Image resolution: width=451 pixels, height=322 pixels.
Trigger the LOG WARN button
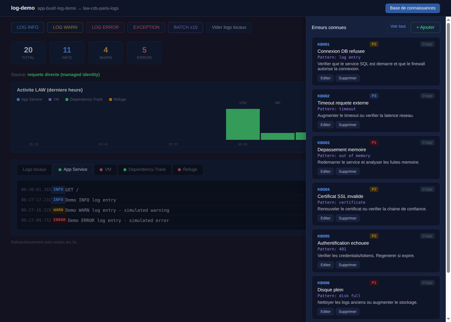[x=65, y=27]
